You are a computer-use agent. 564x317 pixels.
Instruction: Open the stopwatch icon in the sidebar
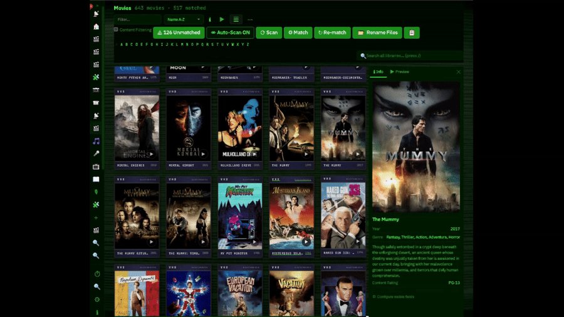[x=97, y=274]
